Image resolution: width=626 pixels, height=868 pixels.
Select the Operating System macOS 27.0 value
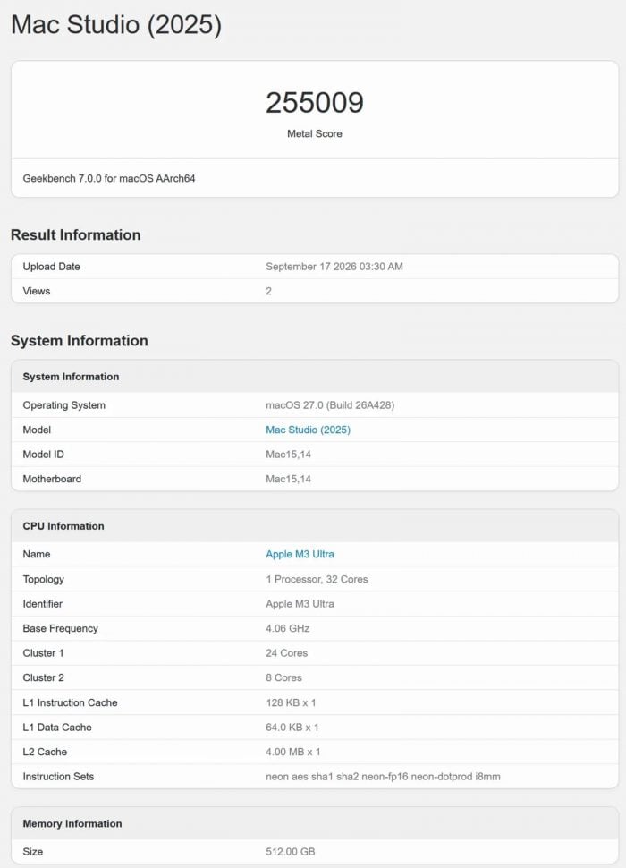(330, 405)
